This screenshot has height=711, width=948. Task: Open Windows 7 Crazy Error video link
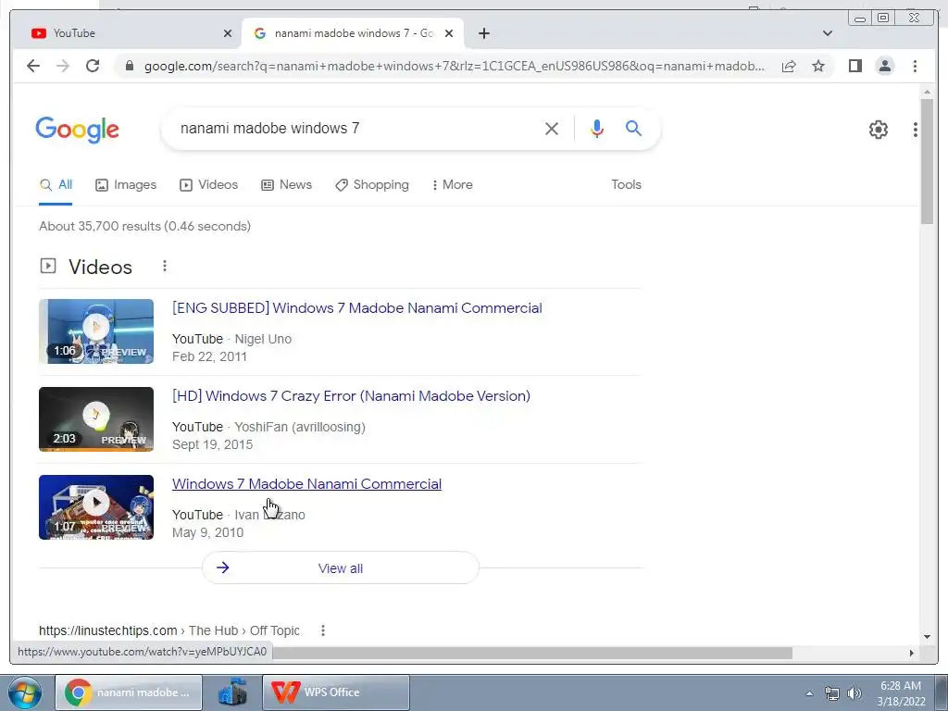click(351, 396)
